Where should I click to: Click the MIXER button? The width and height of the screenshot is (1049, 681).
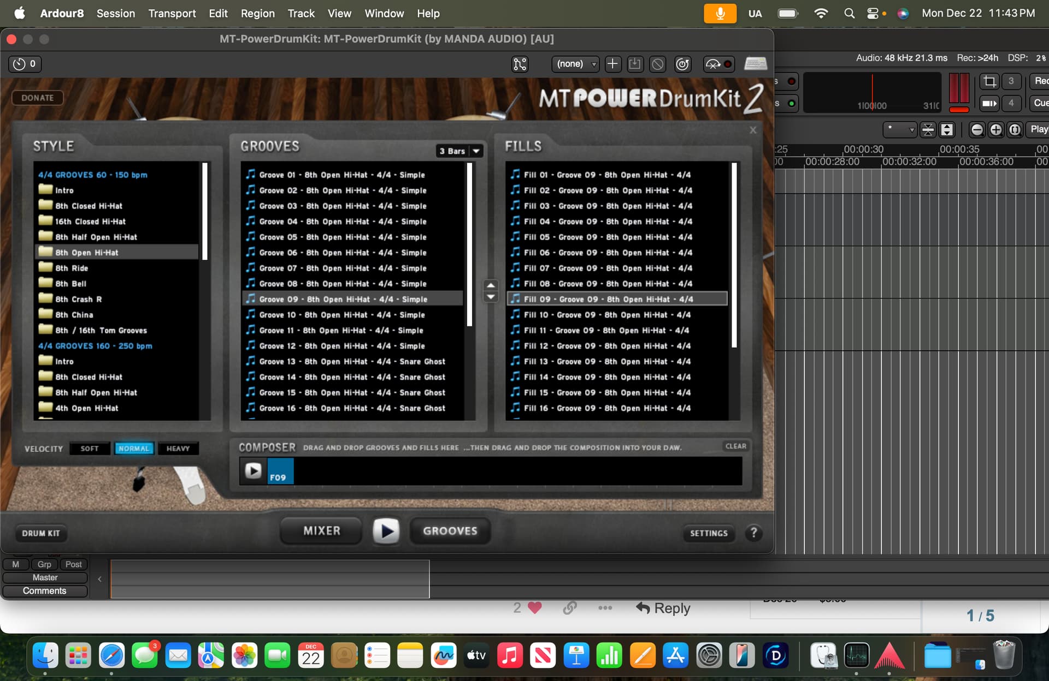[321, 530]
